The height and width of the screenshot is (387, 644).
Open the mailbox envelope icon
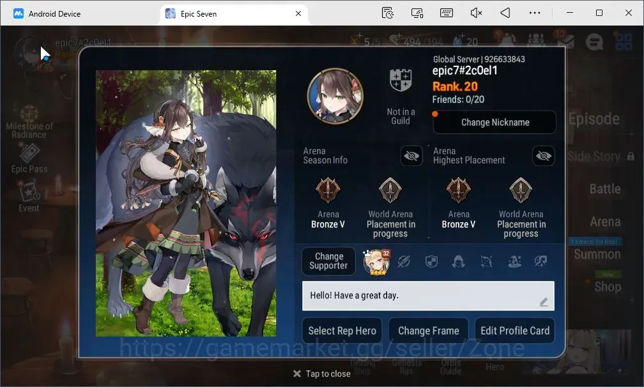coord(565,41)
